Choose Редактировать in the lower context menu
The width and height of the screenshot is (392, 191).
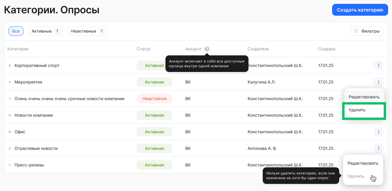pyautogui.click(x=363, y=163)
